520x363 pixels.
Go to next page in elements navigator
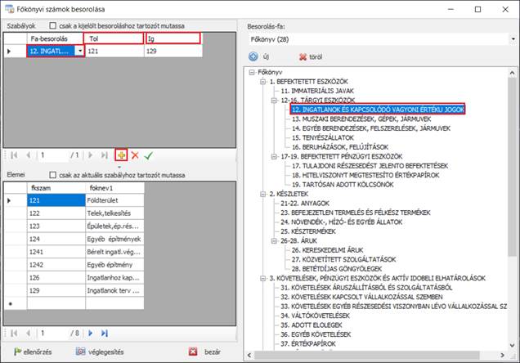90,333
